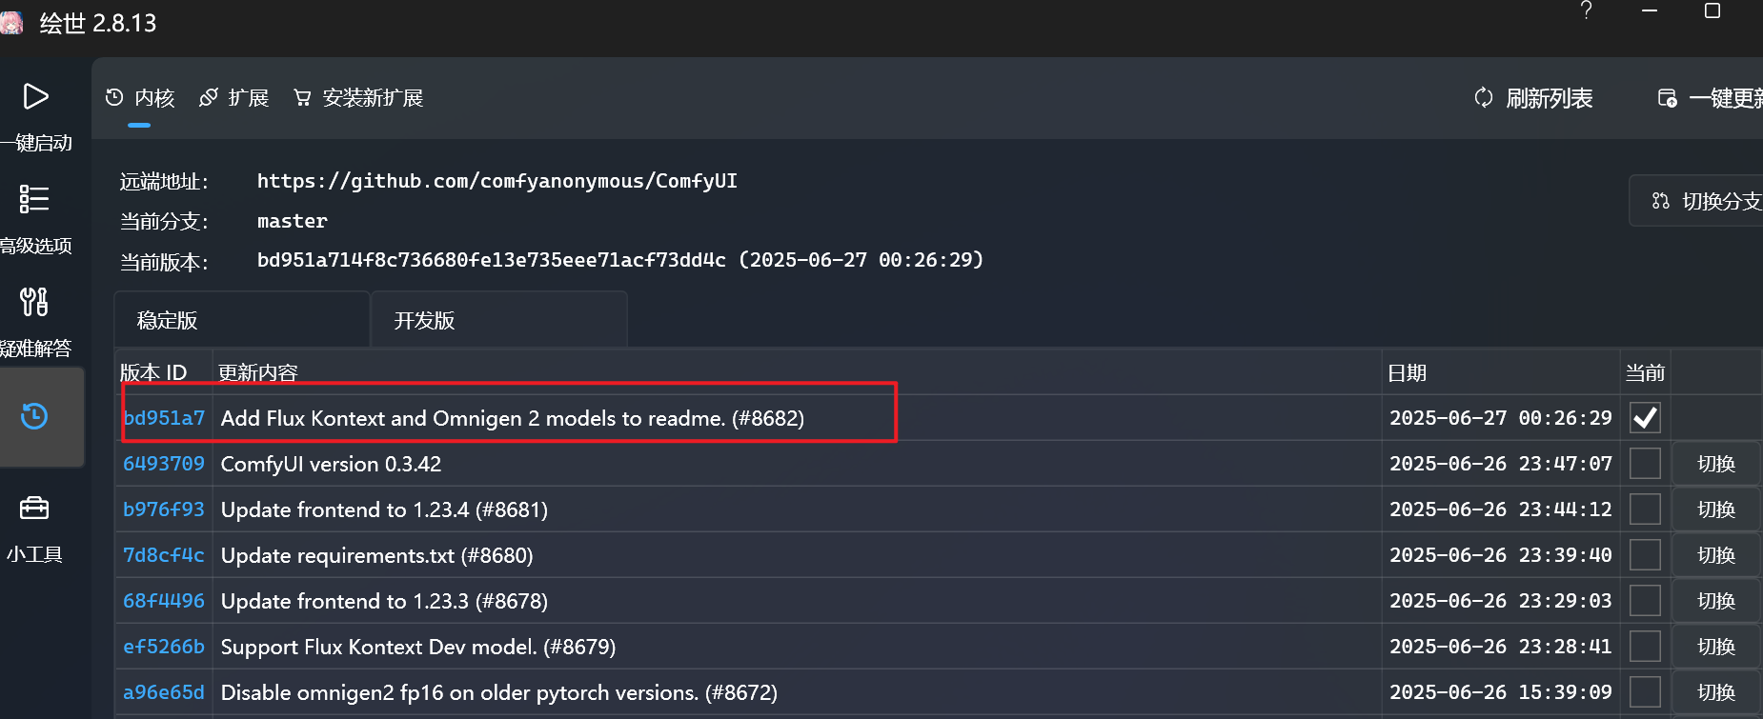Viewport: 1763px width, 719px height.
Task: Click the 切换分支 button
Action: pos(1696,201)
